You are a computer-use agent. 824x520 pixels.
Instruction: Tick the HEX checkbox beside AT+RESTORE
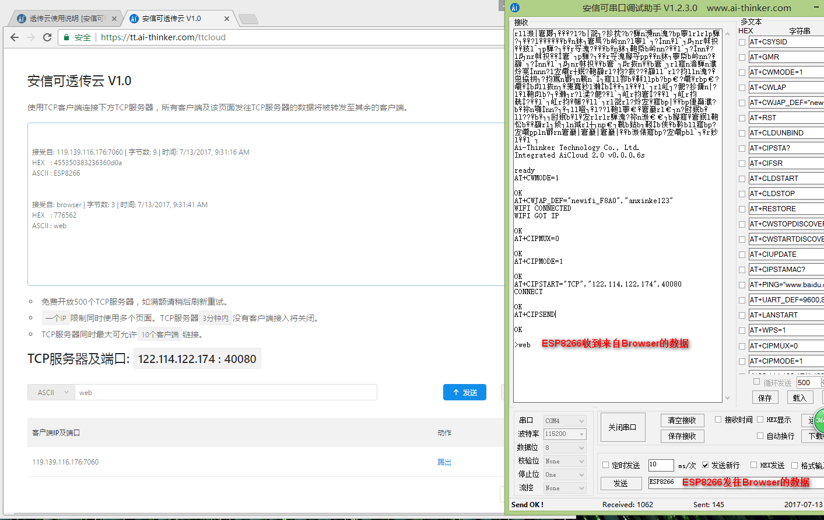coord(742,209)
